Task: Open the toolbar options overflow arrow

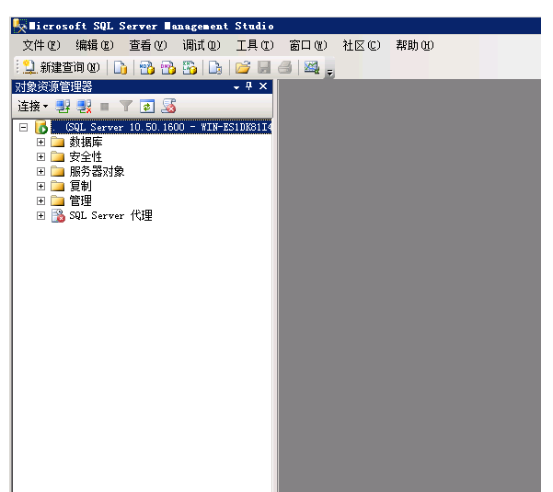Action: (329, 73)
